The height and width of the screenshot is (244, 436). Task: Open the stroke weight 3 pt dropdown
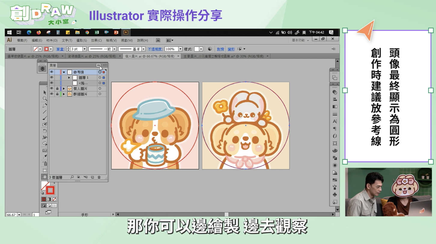tap(84, 49)
